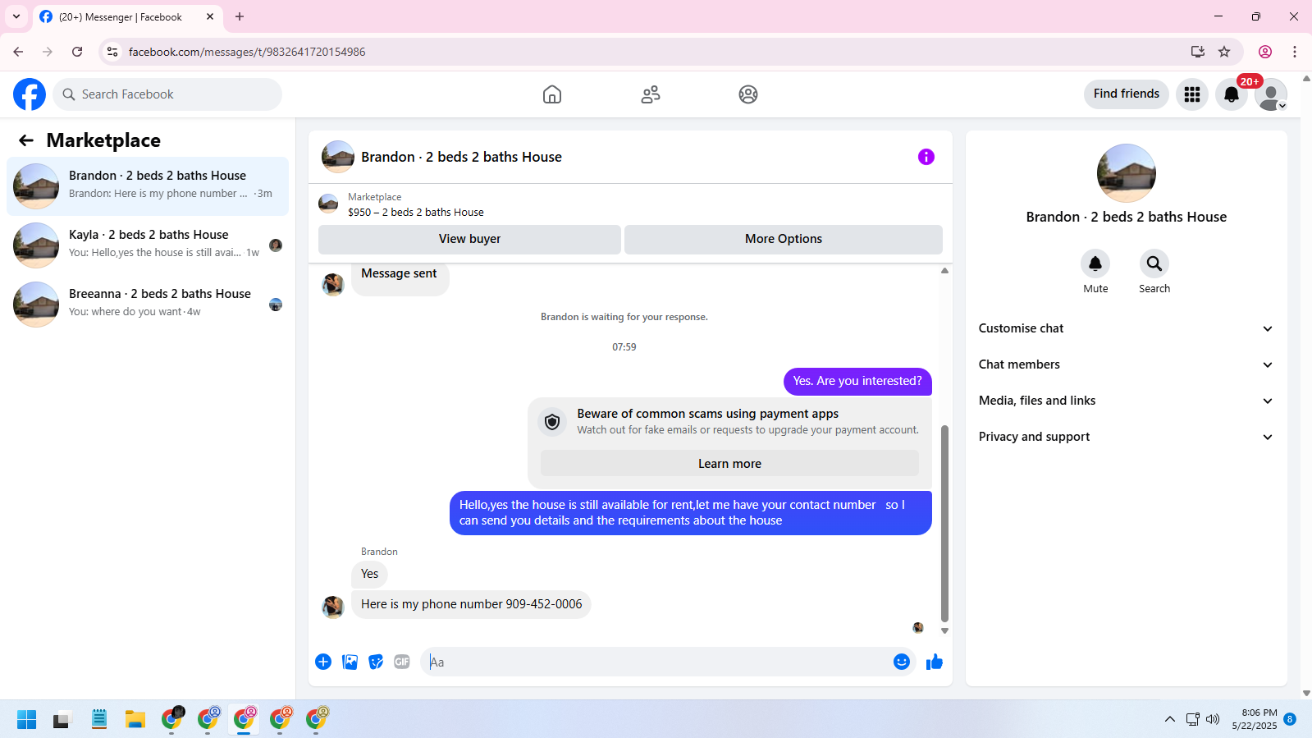Open the Home feed icon
This screenshot has width=1312, height=738.
552,94
